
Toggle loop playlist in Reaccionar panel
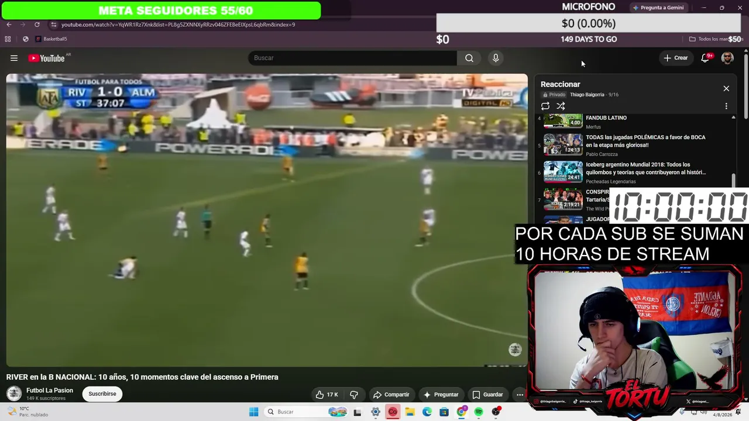click(x=545, y=106)
